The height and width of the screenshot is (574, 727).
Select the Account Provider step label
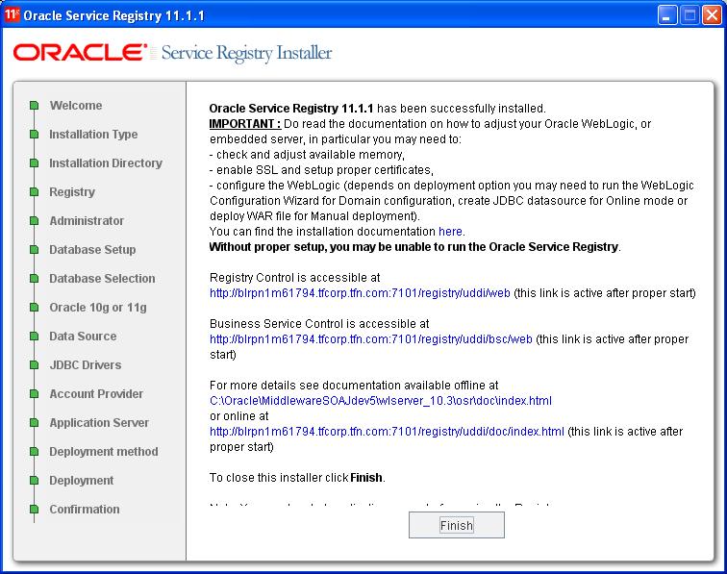tap(96, 393)
